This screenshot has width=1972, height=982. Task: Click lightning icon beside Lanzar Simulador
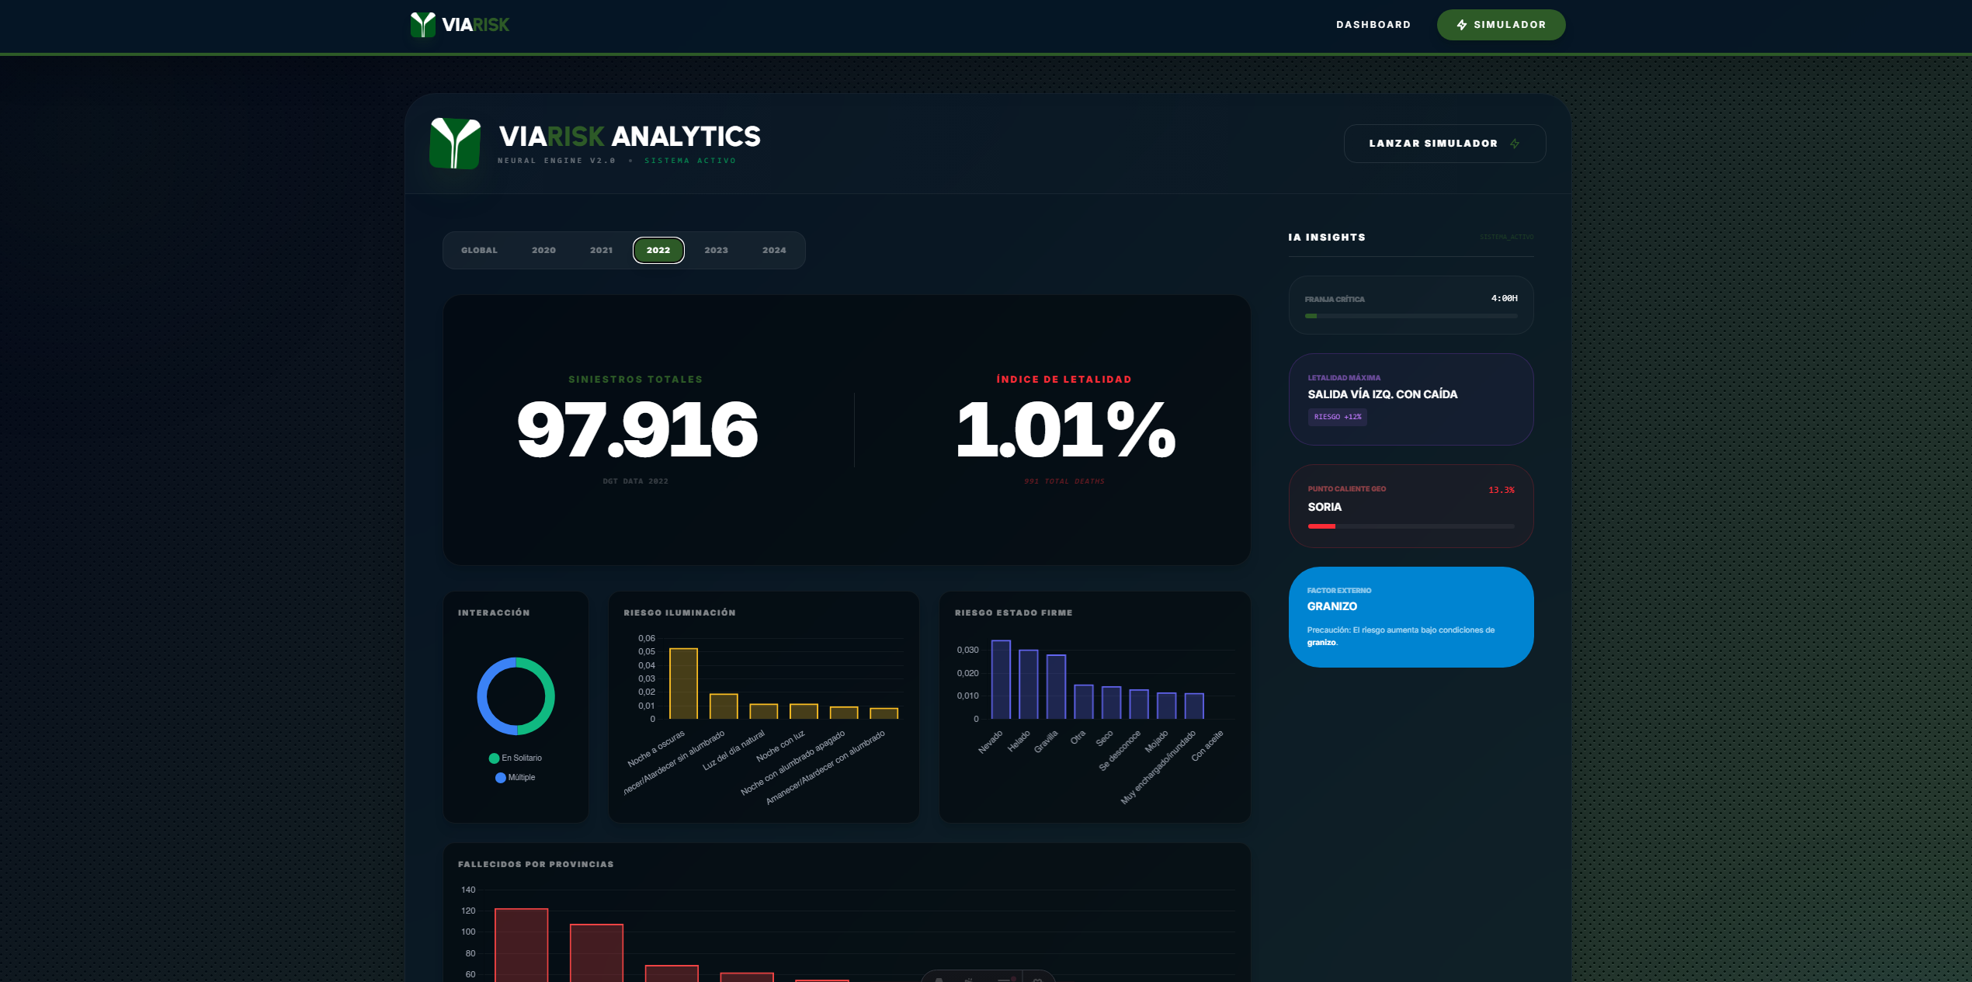1515,144
